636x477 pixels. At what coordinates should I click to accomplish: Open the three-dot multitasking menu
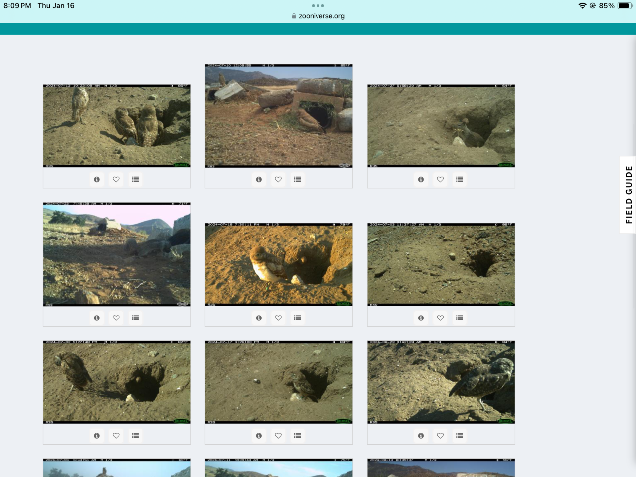318,6
